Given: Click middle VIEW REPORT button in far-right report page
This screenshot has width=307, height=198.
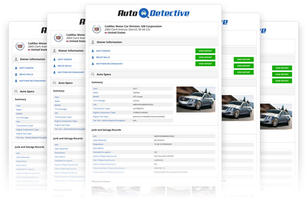Looking at the screenshot, I should [x=282, y=74].
